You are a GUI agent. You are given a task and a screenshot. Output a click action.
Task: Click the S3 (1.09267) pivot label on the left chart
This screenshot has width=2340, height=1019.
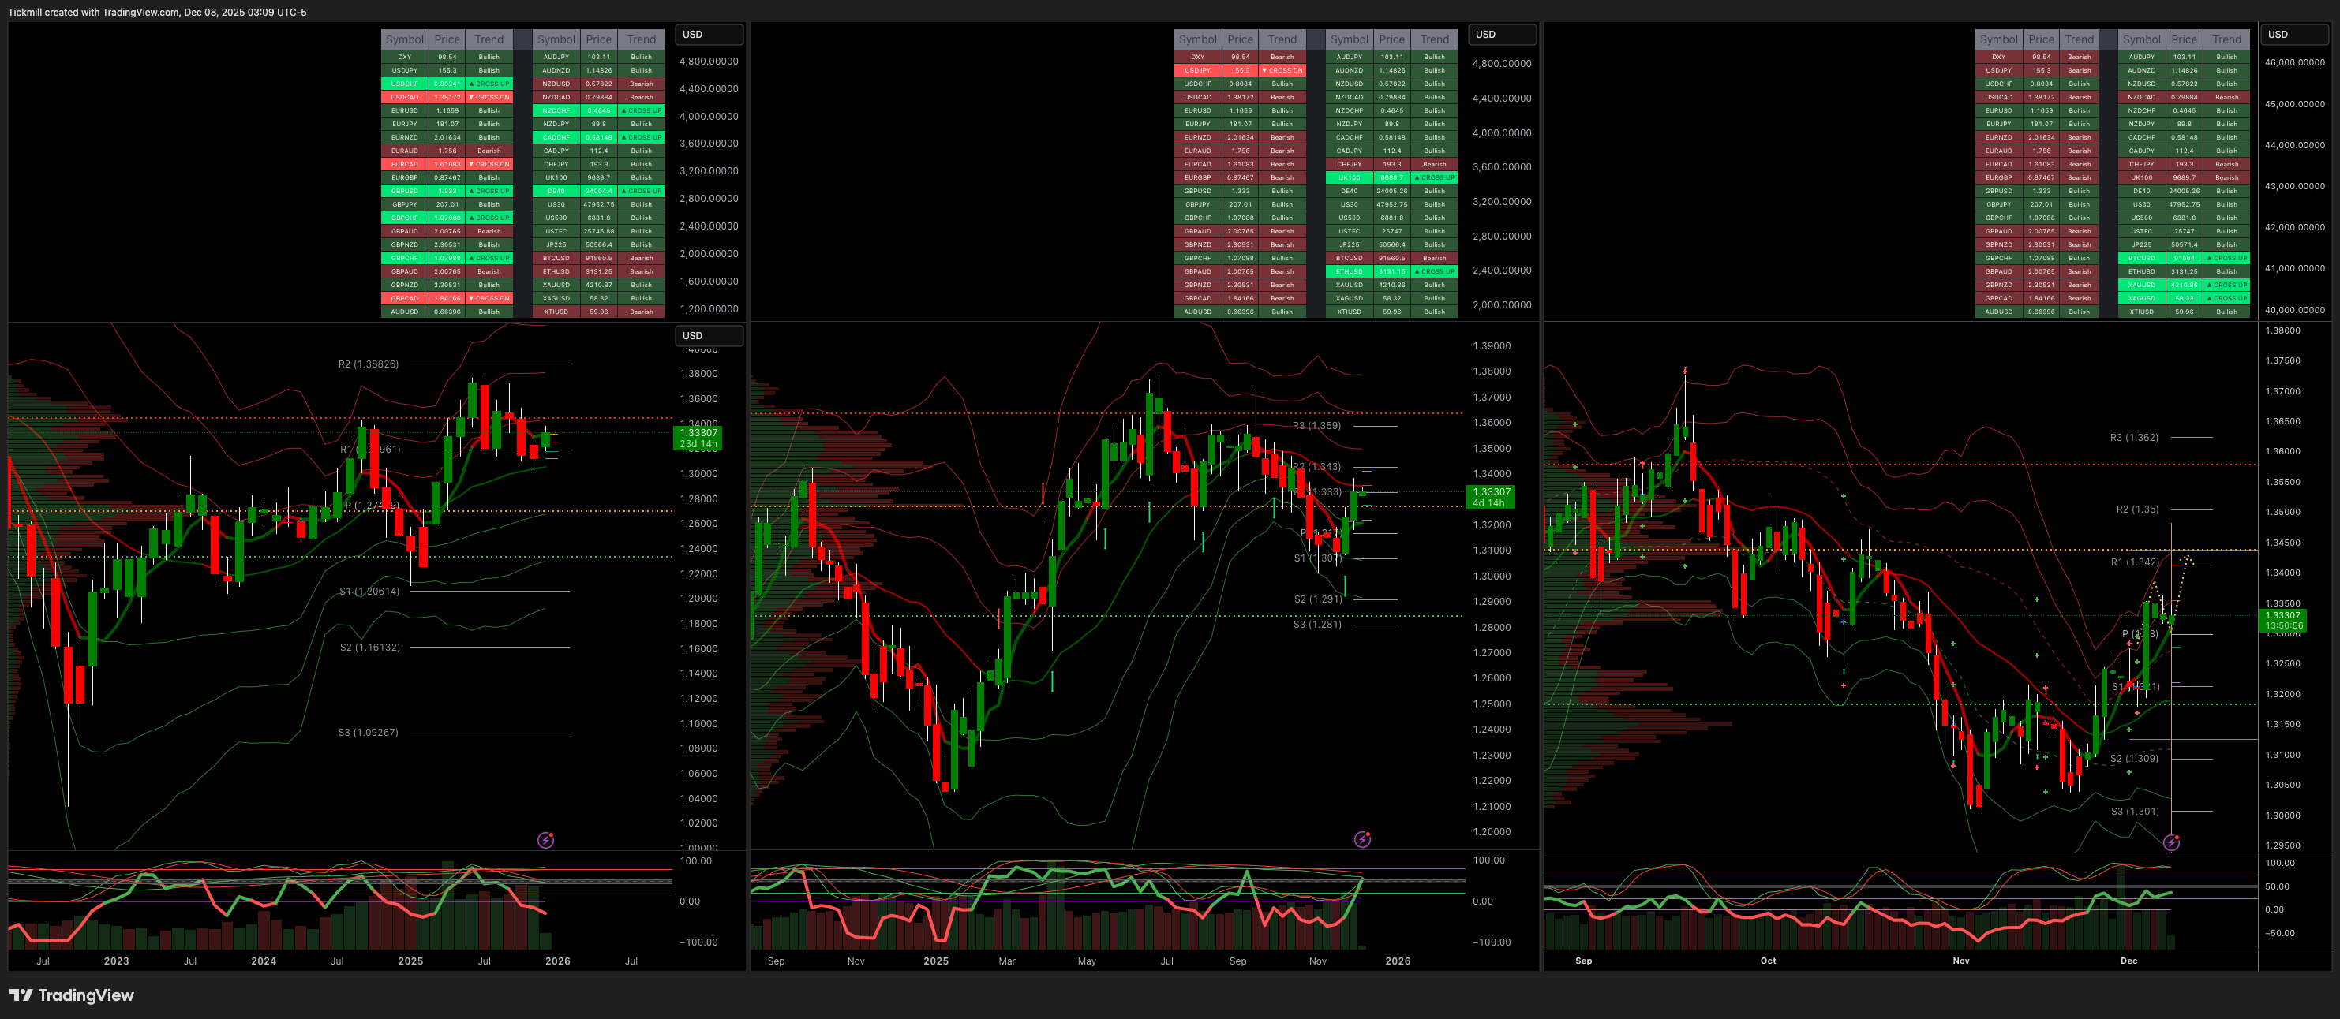(368, 732)
